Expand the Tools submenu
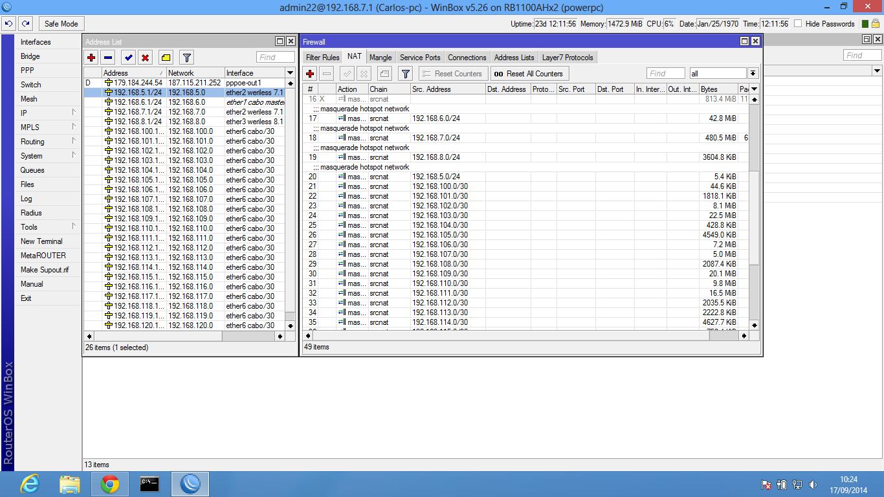 point(48,227)
